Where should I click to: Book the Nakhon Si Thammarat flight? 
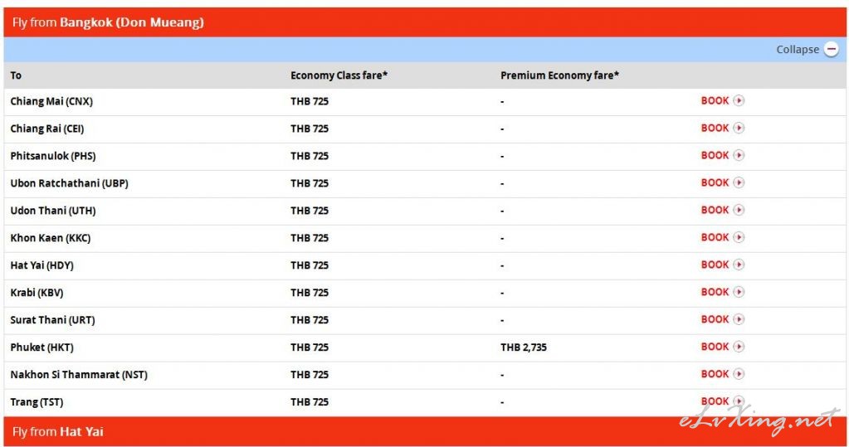pos(722,374)
